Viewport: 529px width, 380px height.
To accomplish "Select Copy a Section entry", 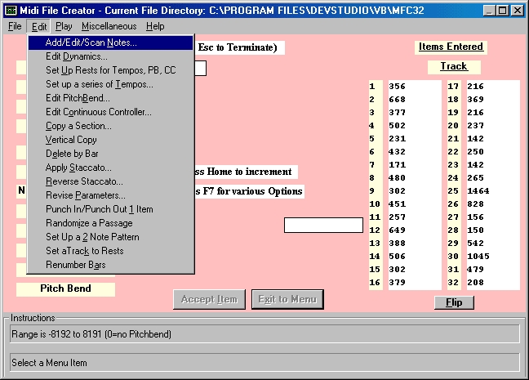I will 78,126.
